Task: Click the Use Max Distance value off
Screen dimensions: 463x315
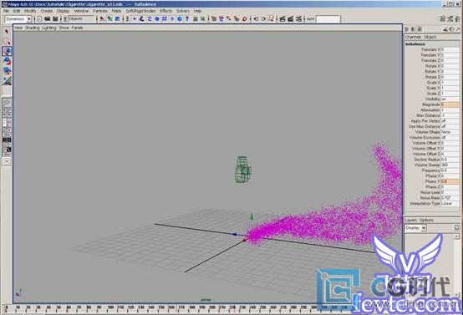Action: [x=450, y=126]
